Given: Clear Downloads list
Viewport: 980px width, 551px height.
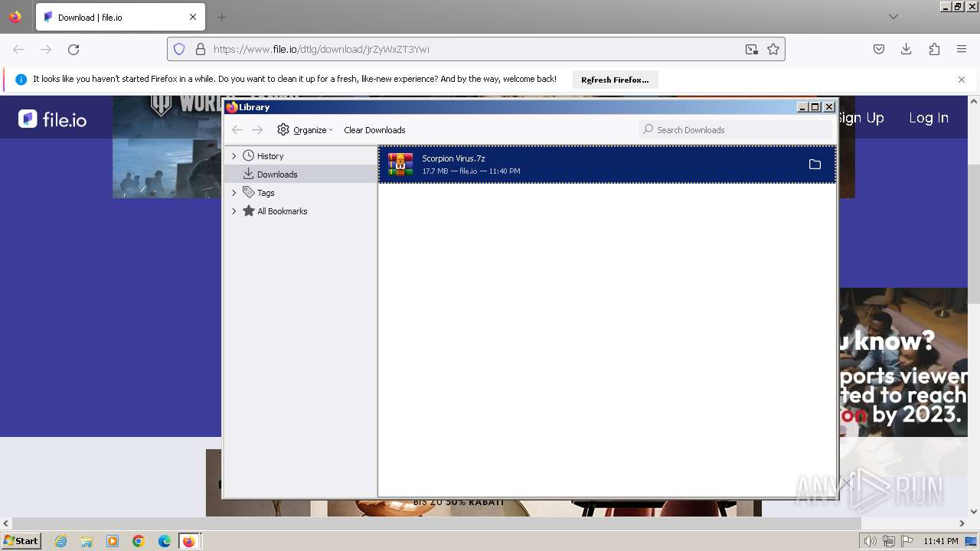Looking at the screenshot, I should click(374, 130).
